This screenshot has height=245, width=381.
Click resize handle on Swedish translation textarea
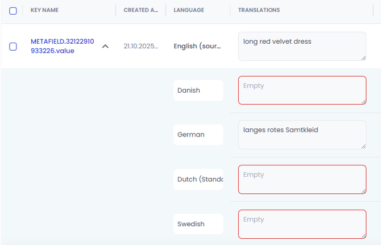click(x=363, y=235)
